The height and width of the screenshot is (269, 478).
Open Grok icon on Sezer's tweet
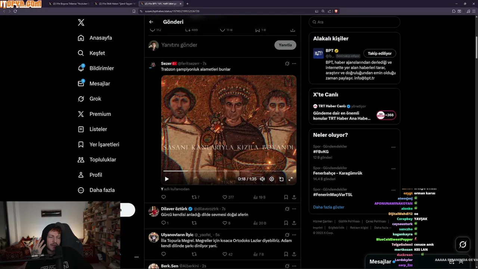287,64
